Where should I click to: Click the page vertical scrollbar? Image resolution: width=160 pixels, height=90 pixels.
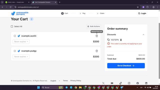(159, 51)
